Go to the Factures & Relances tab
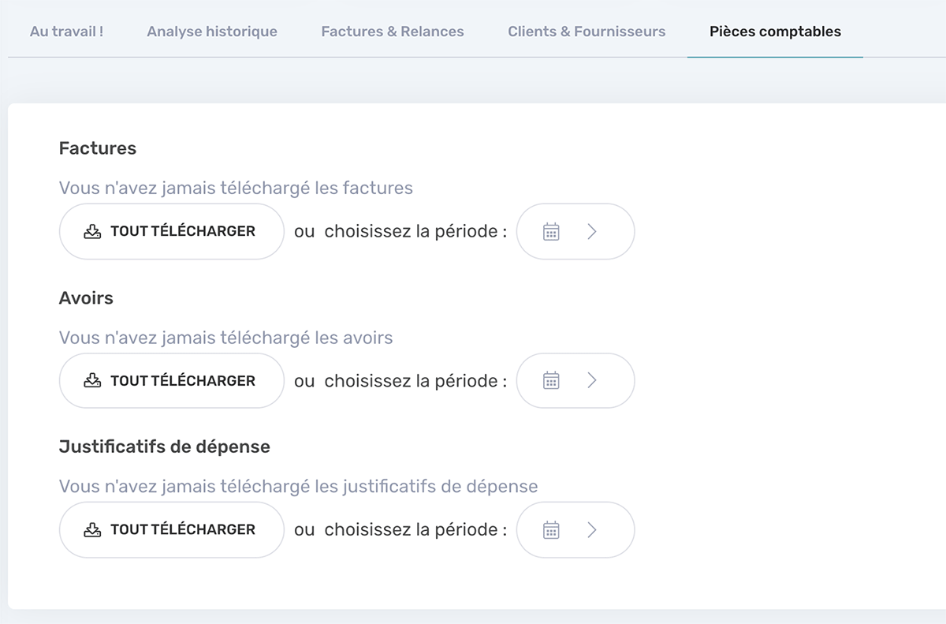946x624 pixels. 393,32
